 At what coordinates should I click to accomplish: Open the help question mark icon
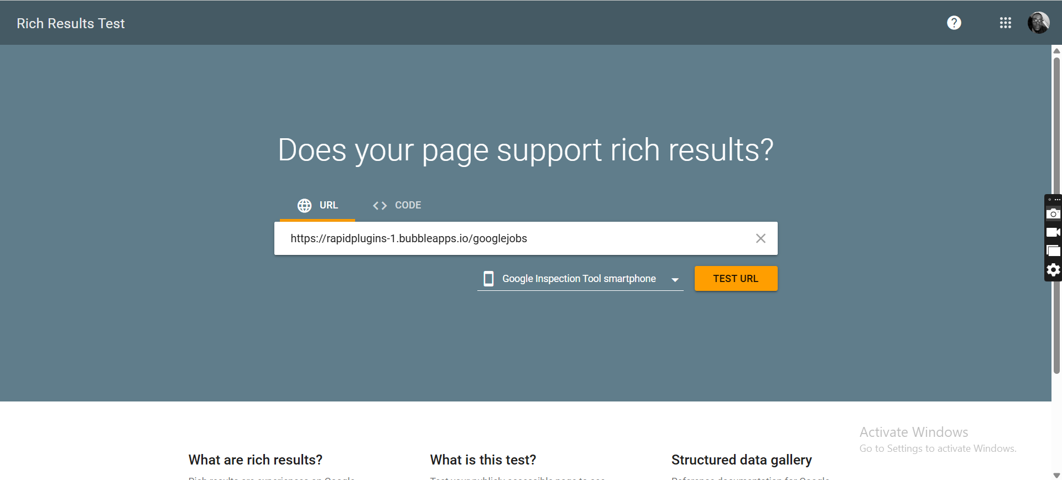point(954,23)
